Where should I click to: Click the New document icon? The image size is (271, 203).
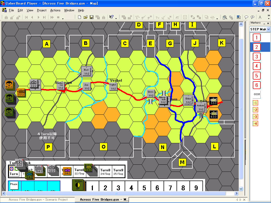pyautogui.click(x=79, y=17)
